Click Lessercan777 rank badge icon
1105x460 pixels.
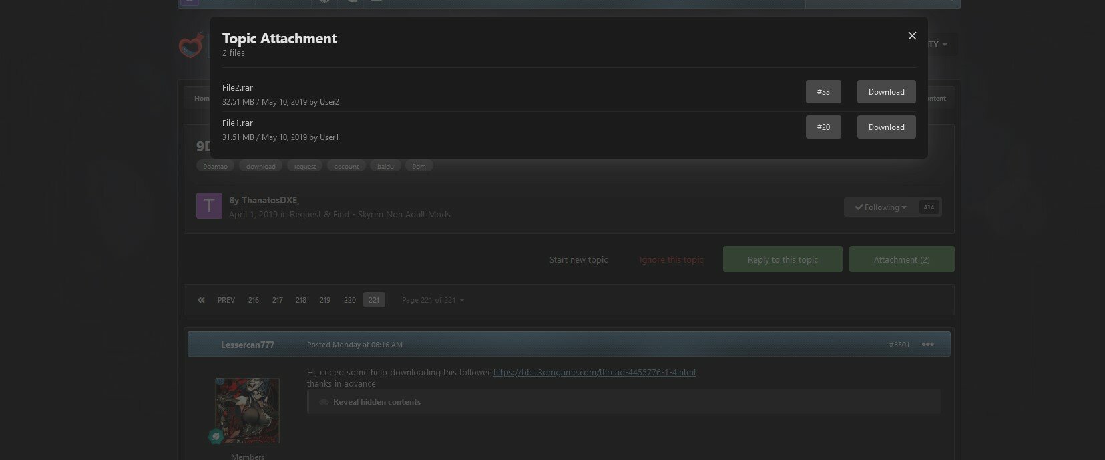[x=215, y=437]
